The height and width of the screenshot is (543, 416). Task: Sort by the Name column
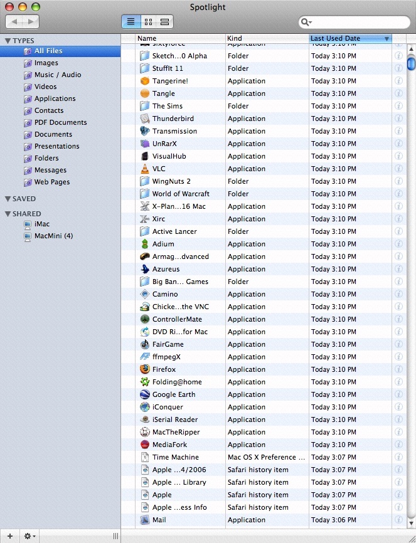(180, 38)
